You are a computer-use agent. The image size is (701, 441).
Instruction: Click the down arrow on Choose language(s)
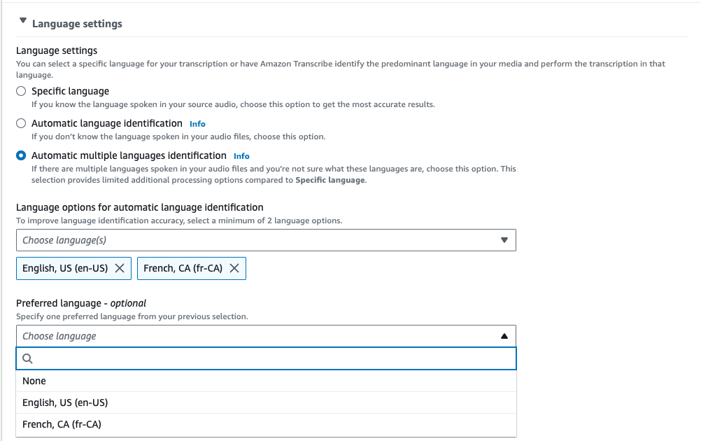(x=504, y=239)
